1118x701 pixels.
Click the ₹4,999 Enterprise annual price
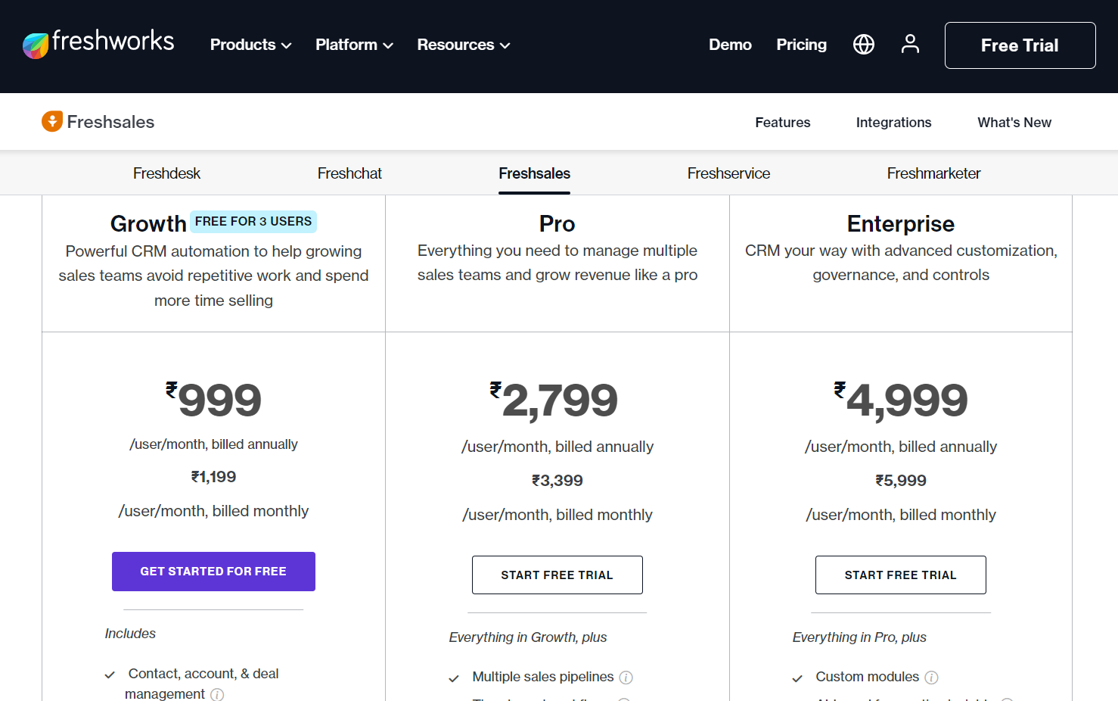coord(900,400)
